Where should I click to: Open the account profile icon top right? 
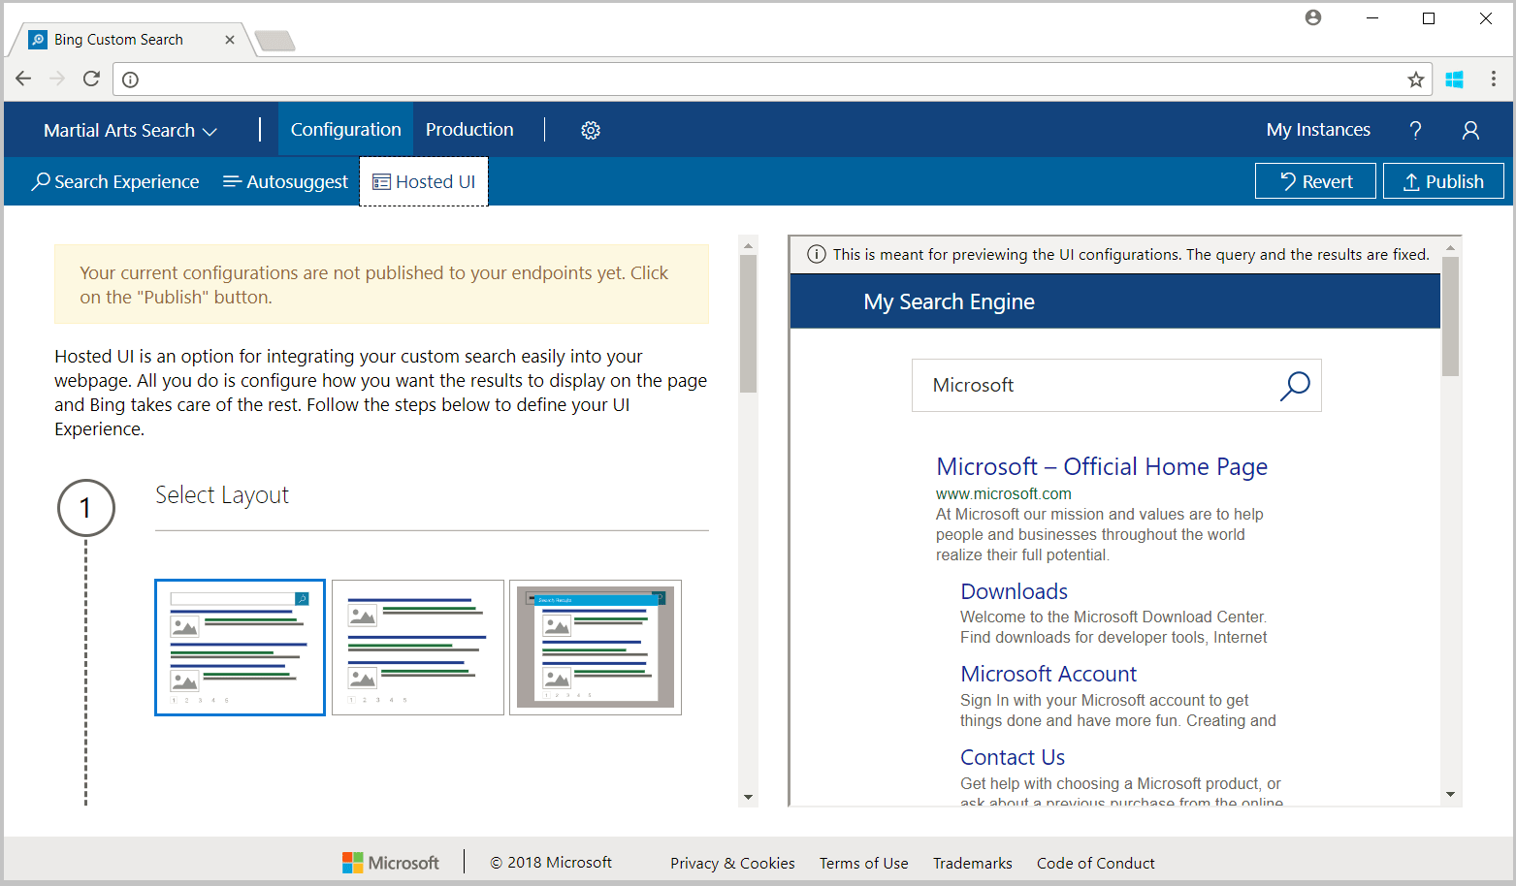coord(1470,129)
